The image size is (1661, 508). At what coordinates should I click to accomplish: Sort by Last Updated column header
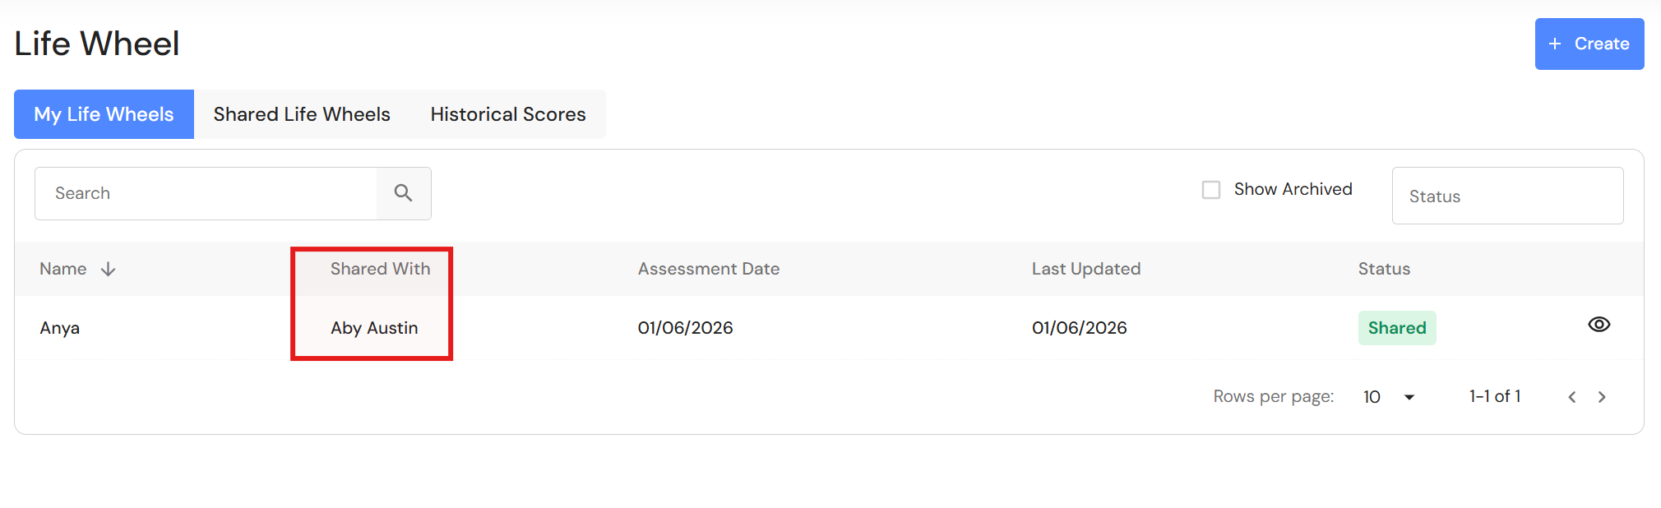coord(1085,269)
